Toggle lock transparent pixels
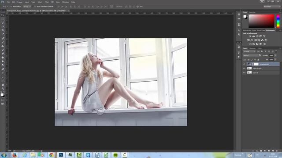This screenshot has height=158, width=282. coord(249,60)
